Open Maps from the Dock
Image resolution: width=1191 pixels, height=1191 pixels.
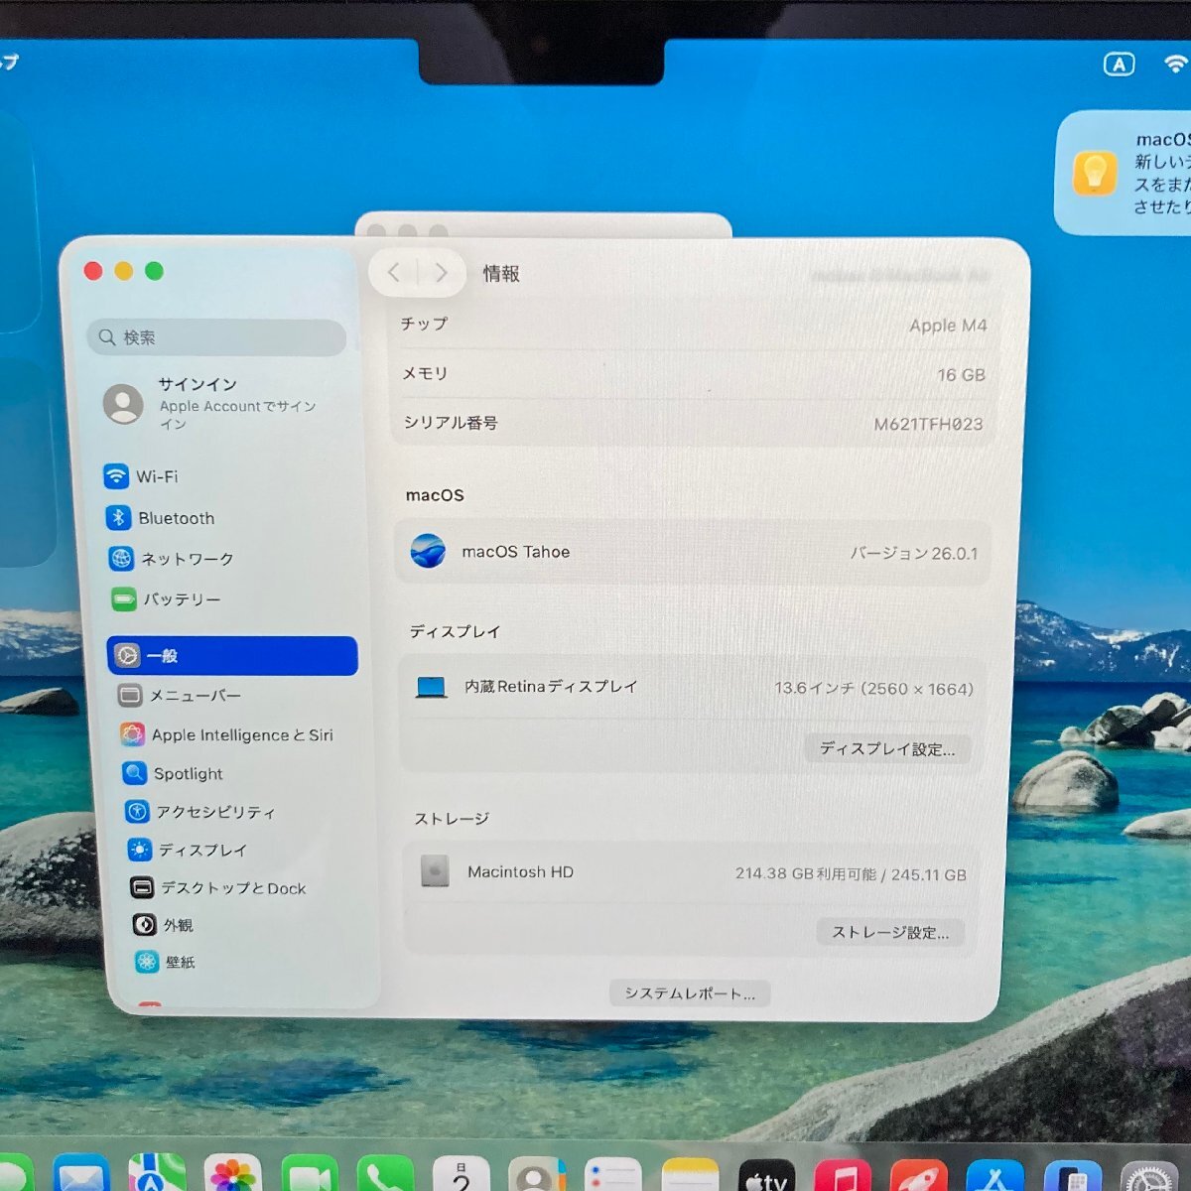[x=157, y=1173]
